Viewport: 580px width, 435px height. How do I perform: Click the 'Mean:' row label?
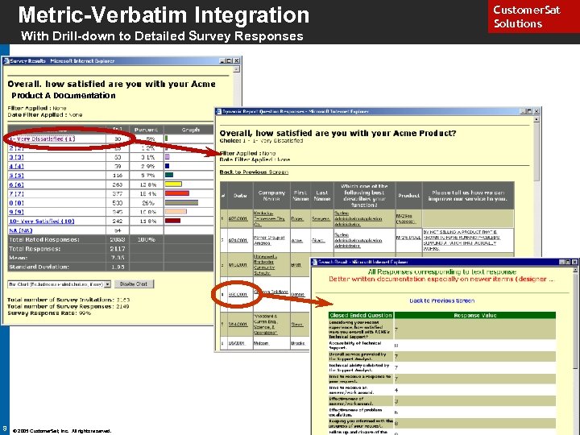point(18,258)
